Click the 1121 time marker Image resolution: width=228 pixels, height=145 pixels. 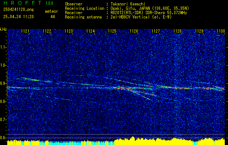pyautogui.click(x=25, y=31)
